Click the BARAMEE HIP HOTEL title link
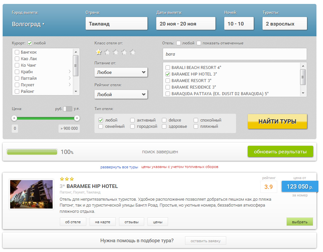Viewport: 323px width, 252px height. (92, 186)
